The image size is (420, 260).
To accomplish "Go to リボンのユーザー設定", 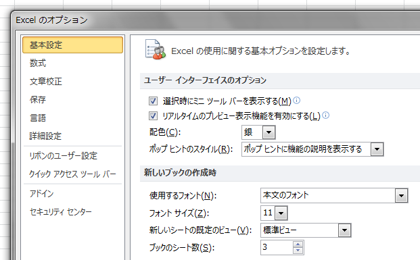I will point(63,156).
